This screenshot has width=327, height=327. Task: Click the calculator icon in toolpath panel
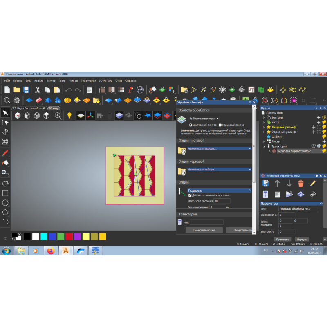click(265, 194)
